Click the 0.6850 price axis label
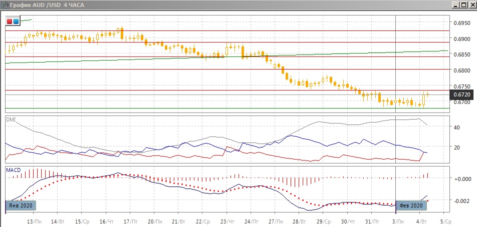The height and width of the screenshot is (227, 477). 462,55
